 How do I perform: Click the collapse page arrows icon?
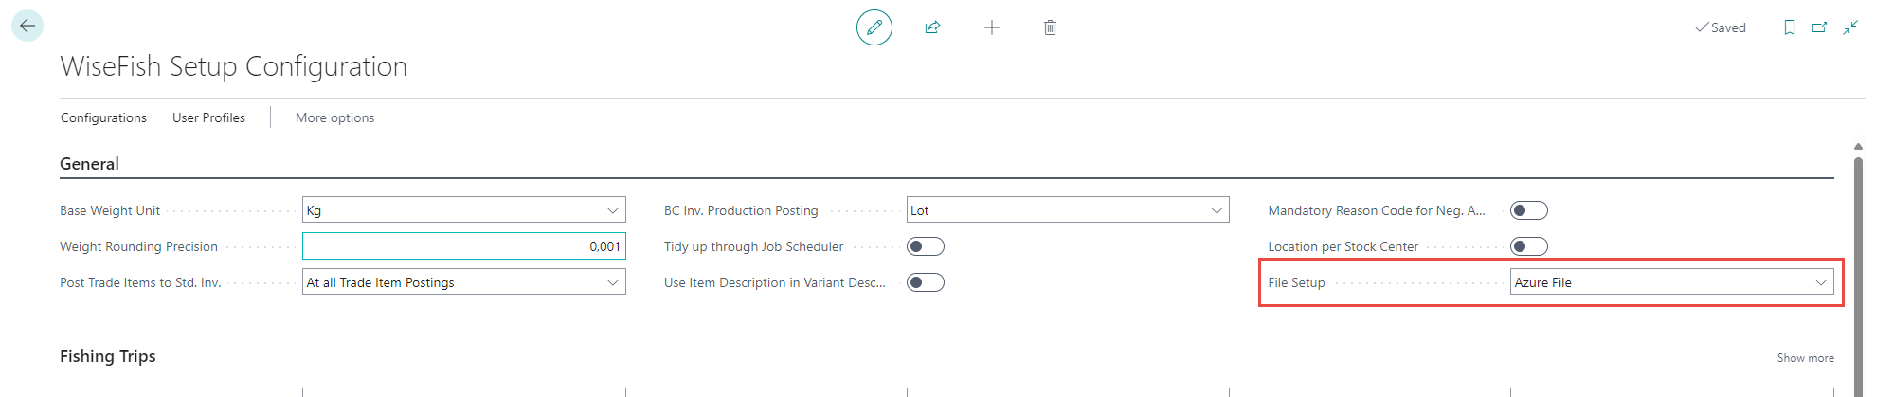(x=1850, y=27)
